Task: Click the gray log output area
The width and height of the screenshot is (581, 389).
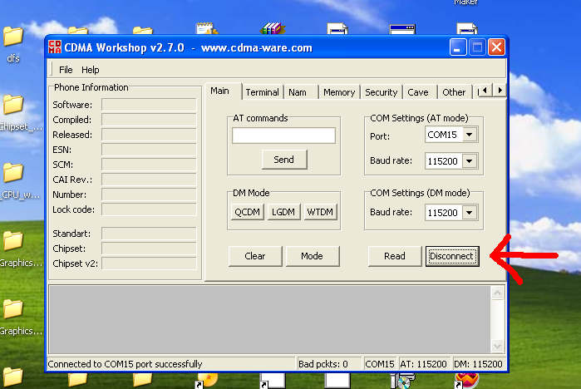Action: pos(270,319)
